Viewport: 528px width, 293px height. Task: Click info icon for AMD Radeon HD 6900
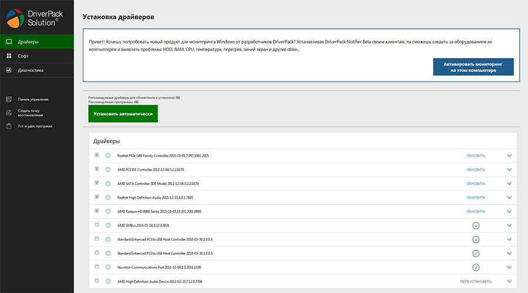click(x=108, y=212)
